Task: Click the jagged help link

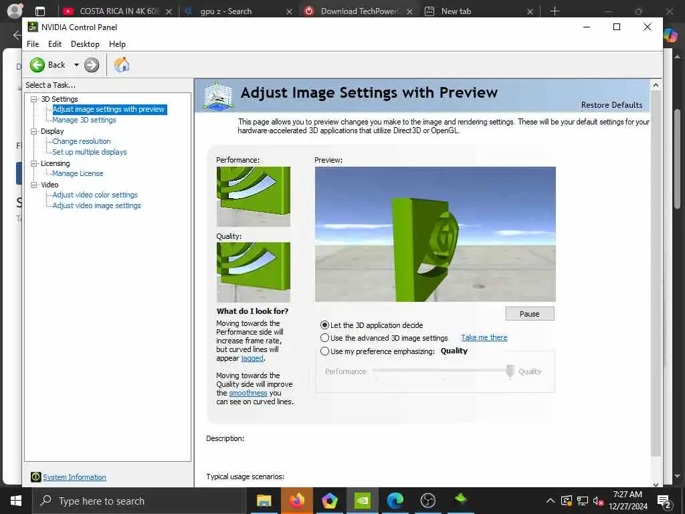Action: point(252,358)
